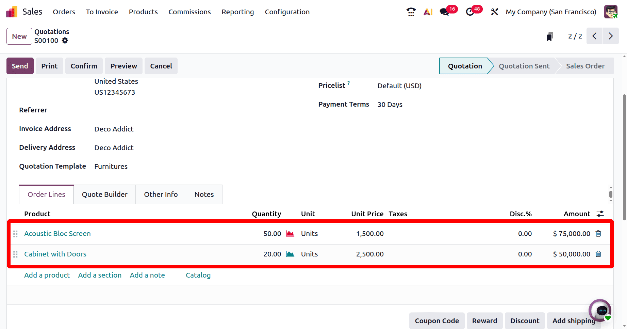
Task: Open the messages chat icon
Action: click(x=444, y=12)
